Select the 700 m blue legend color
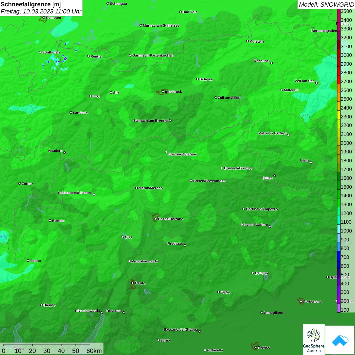Screen dimensions: 355x355 339,255
